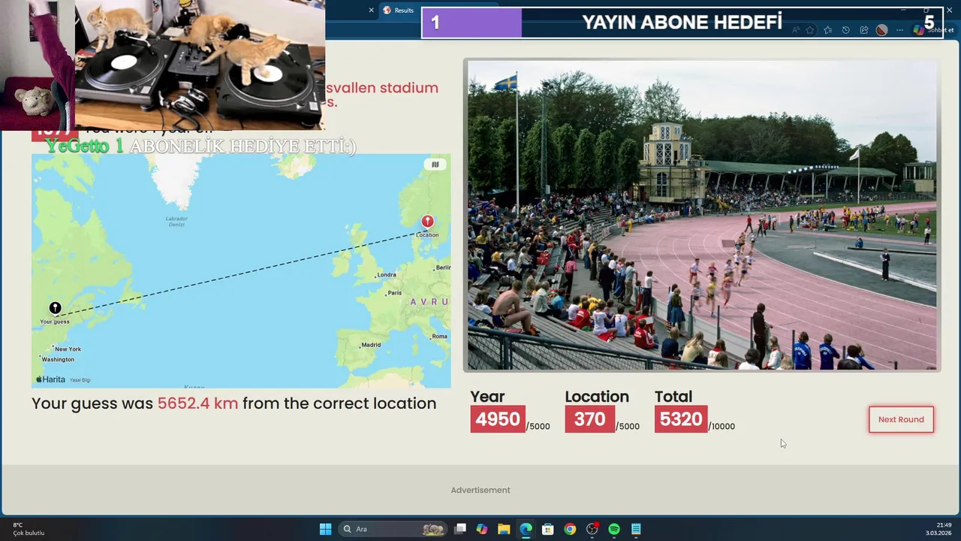Image resolution: width=961 pixels, height=541 pixels.
Task: Click the Edge favorites star icon
Action: pos(828,30)
